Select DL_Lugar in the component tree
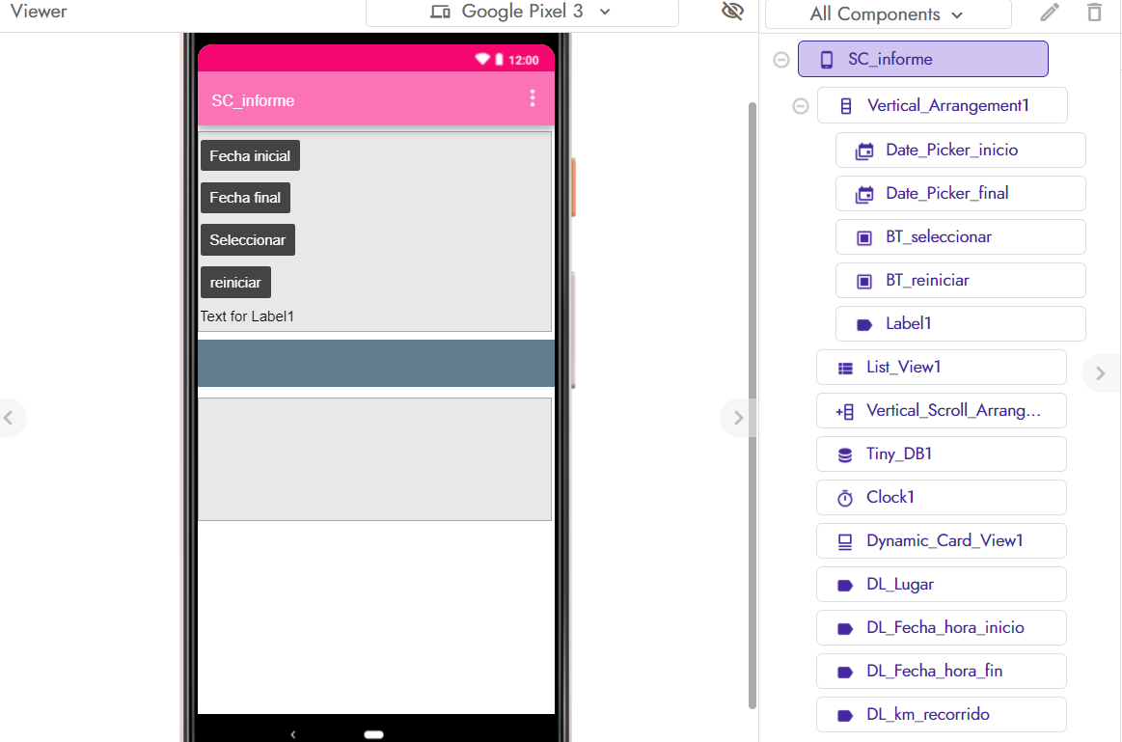Viewport: 1122px width, 742px height. (x=941, y=584)
